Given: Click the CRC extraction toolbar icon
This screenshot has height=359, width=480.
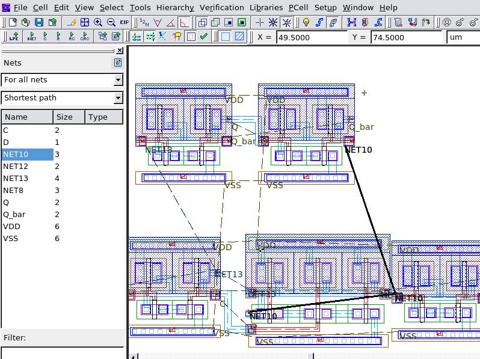Looking at the screenshot, I should point(85,37).
